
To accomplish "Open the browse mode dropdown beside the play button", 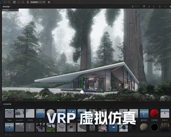I will tap(38, 2).
